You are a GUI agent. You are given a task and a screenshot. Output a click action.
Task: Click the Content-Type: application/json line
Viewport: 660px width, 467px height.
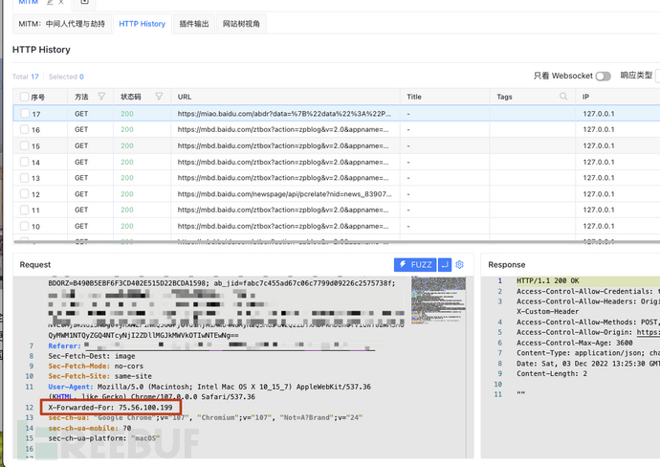click(x=588, y=353)
